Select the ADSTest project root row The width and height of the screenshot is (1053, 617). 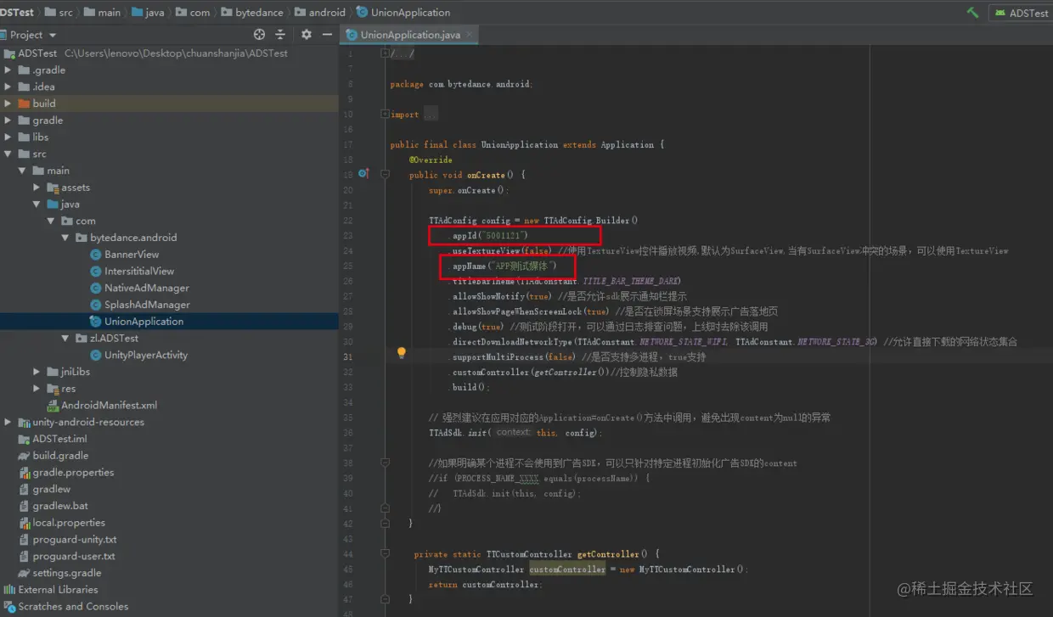[x=169, y=53]
